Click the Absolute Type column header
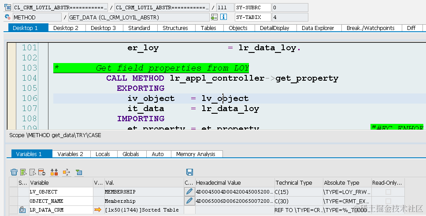This screenshot has height=216, width=426. (x=347, y=182)
